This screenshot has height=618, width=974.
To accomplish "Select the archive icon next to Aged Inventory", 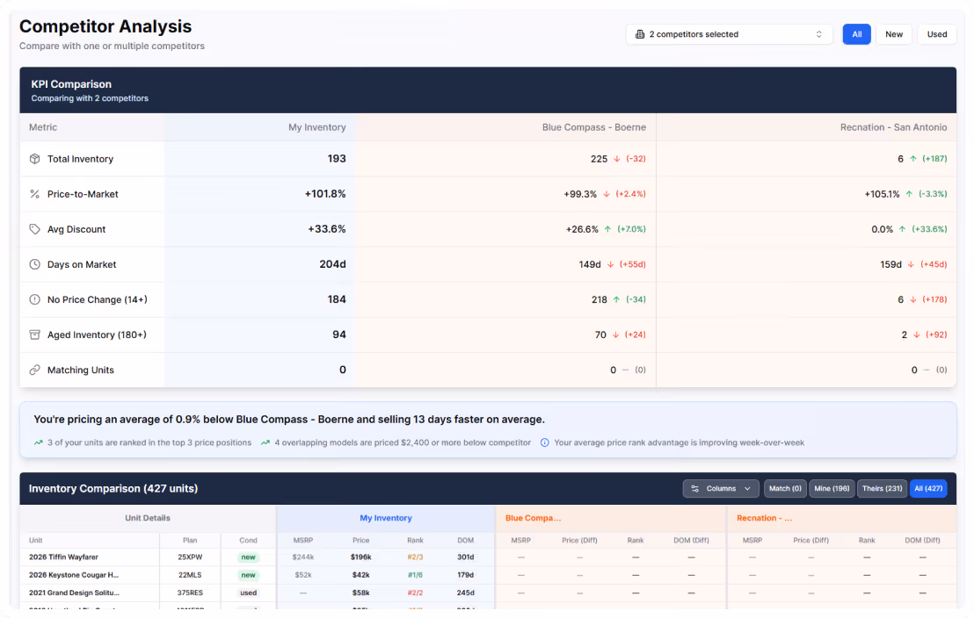I will pyautogui.click(x=33, y=334).
